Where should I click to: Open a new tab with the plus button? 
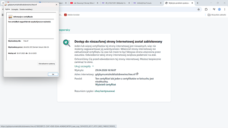tap(198, 3)
